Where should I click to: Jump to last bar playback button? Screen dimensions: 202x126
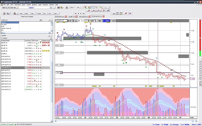tap(83, 13)
